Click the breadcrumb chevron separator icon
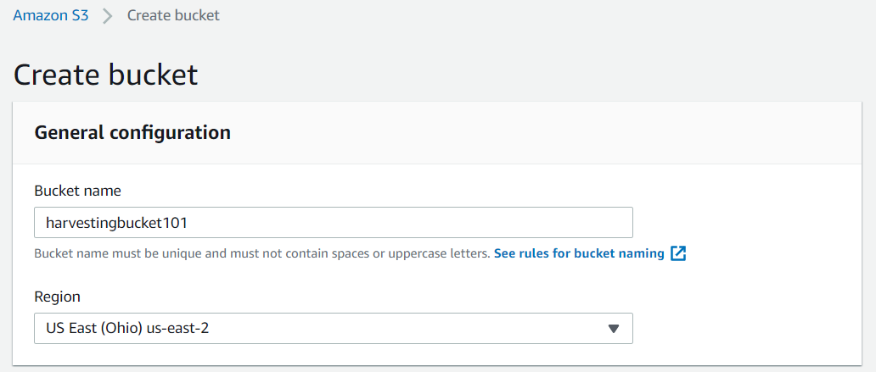This screenshot has width=876, height=372. [x=108, y=15]
